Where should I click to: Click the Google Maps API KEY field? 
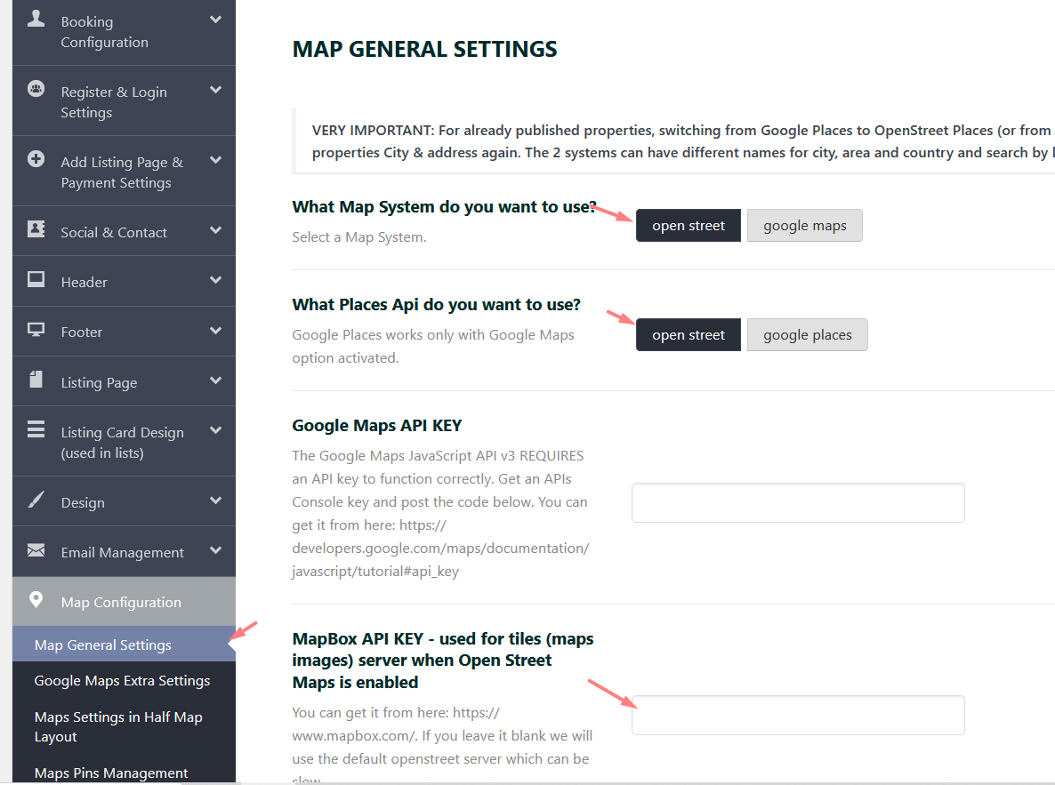798,503
